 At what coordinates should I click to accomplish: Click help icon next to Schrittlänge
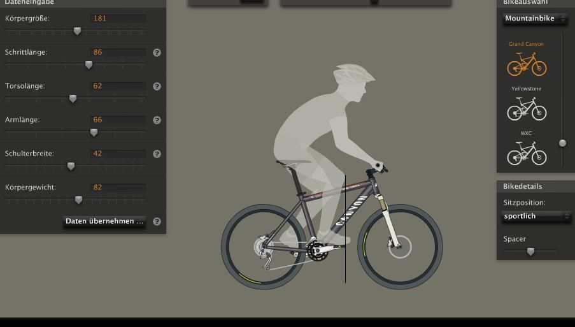coord(157,53)
